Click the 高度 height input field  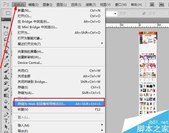[x=163, y=14]
